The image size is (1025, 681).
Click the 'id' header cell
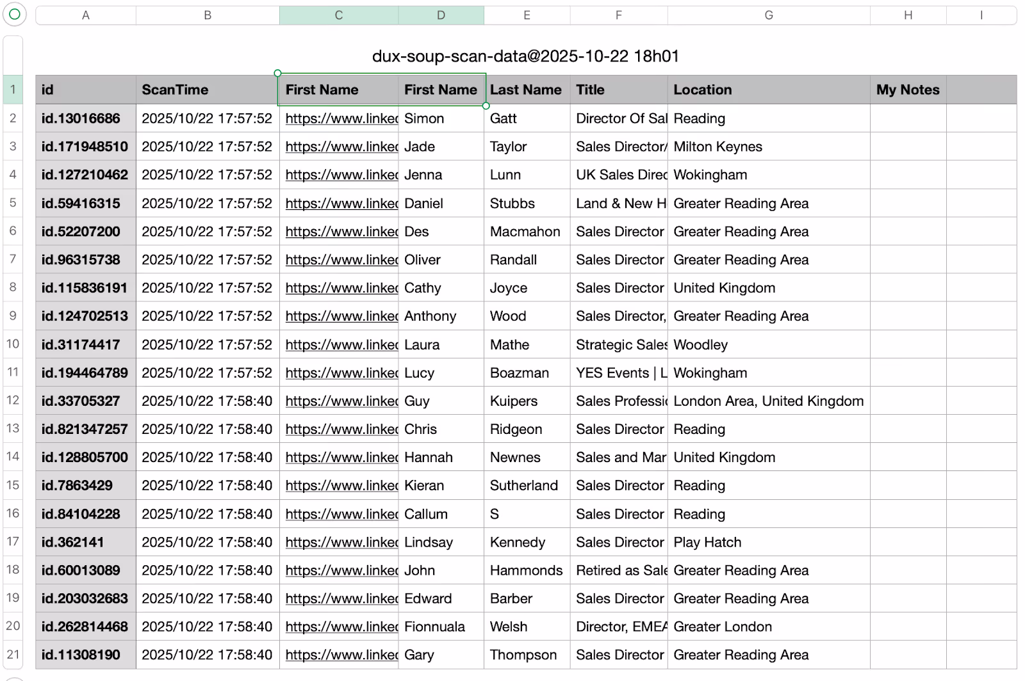click(x=86, y=90)
